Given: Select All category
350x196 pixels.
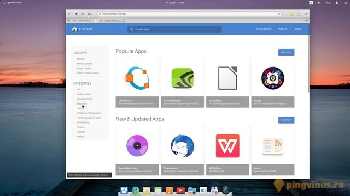Looking at the screenshot, I should (x=78, y=89).
